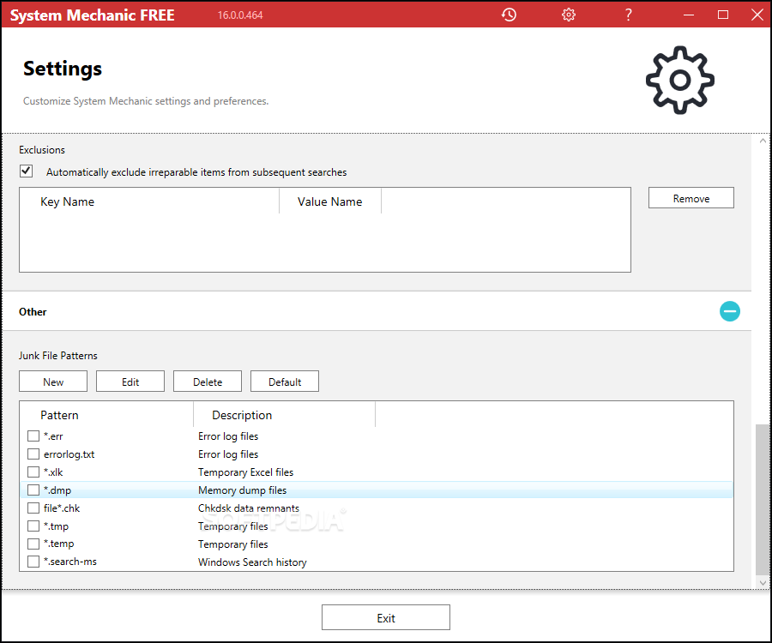The image size is (772, 643).
Task: Click the version number 16.0.0.464
Action: pyautogui.click(x=240, y=15)
